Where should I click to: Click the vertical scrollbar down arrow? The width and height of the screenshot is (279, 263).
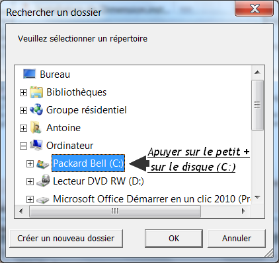click(257, 197)
